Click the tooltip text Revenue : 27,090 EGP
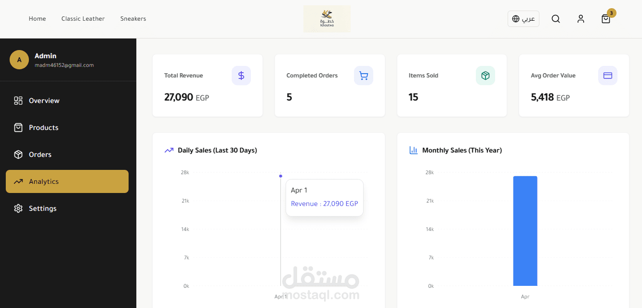The image size is (642, 308). [x=325, y=204]
